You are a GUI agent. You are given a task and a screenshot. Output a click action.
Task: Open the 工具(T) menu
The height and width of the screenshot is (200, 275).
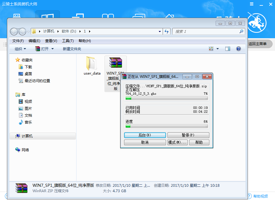tap(68, 41)
